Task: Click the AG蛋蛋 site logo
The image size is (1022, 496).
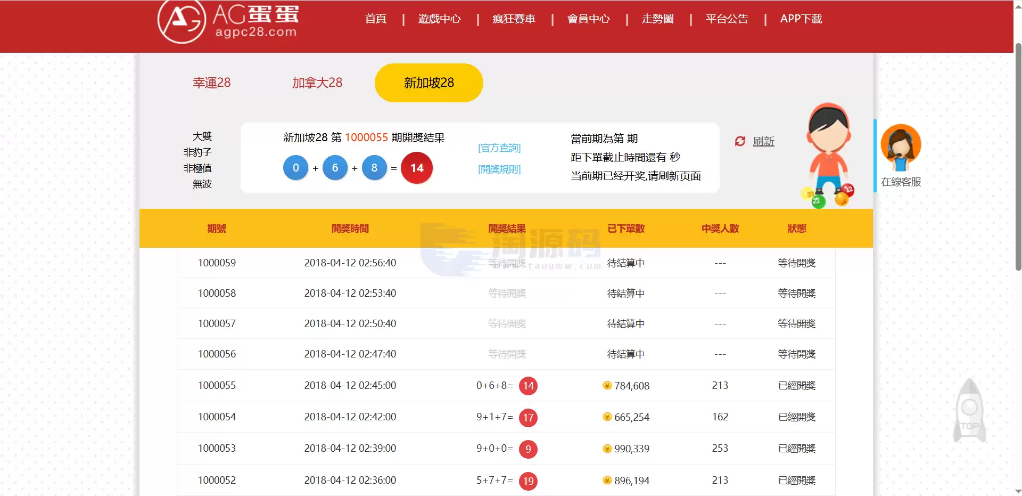Action: point(228,21)
